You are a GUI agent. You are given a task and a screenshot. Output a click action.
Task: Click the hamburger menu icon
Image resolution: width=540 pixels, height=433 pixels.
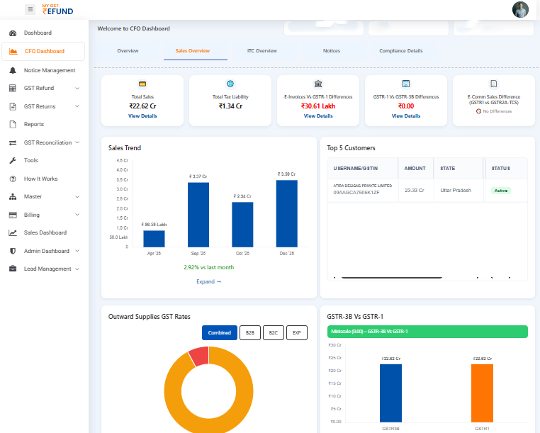[30, 9]
